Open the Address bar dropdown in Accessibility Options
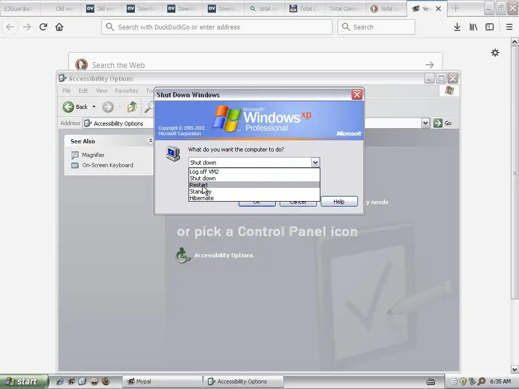The image size is (519, 389). [425, 123]
